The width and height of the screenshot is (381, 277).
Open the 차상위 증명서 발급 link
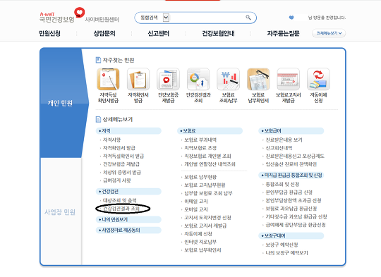pos(122,173)
